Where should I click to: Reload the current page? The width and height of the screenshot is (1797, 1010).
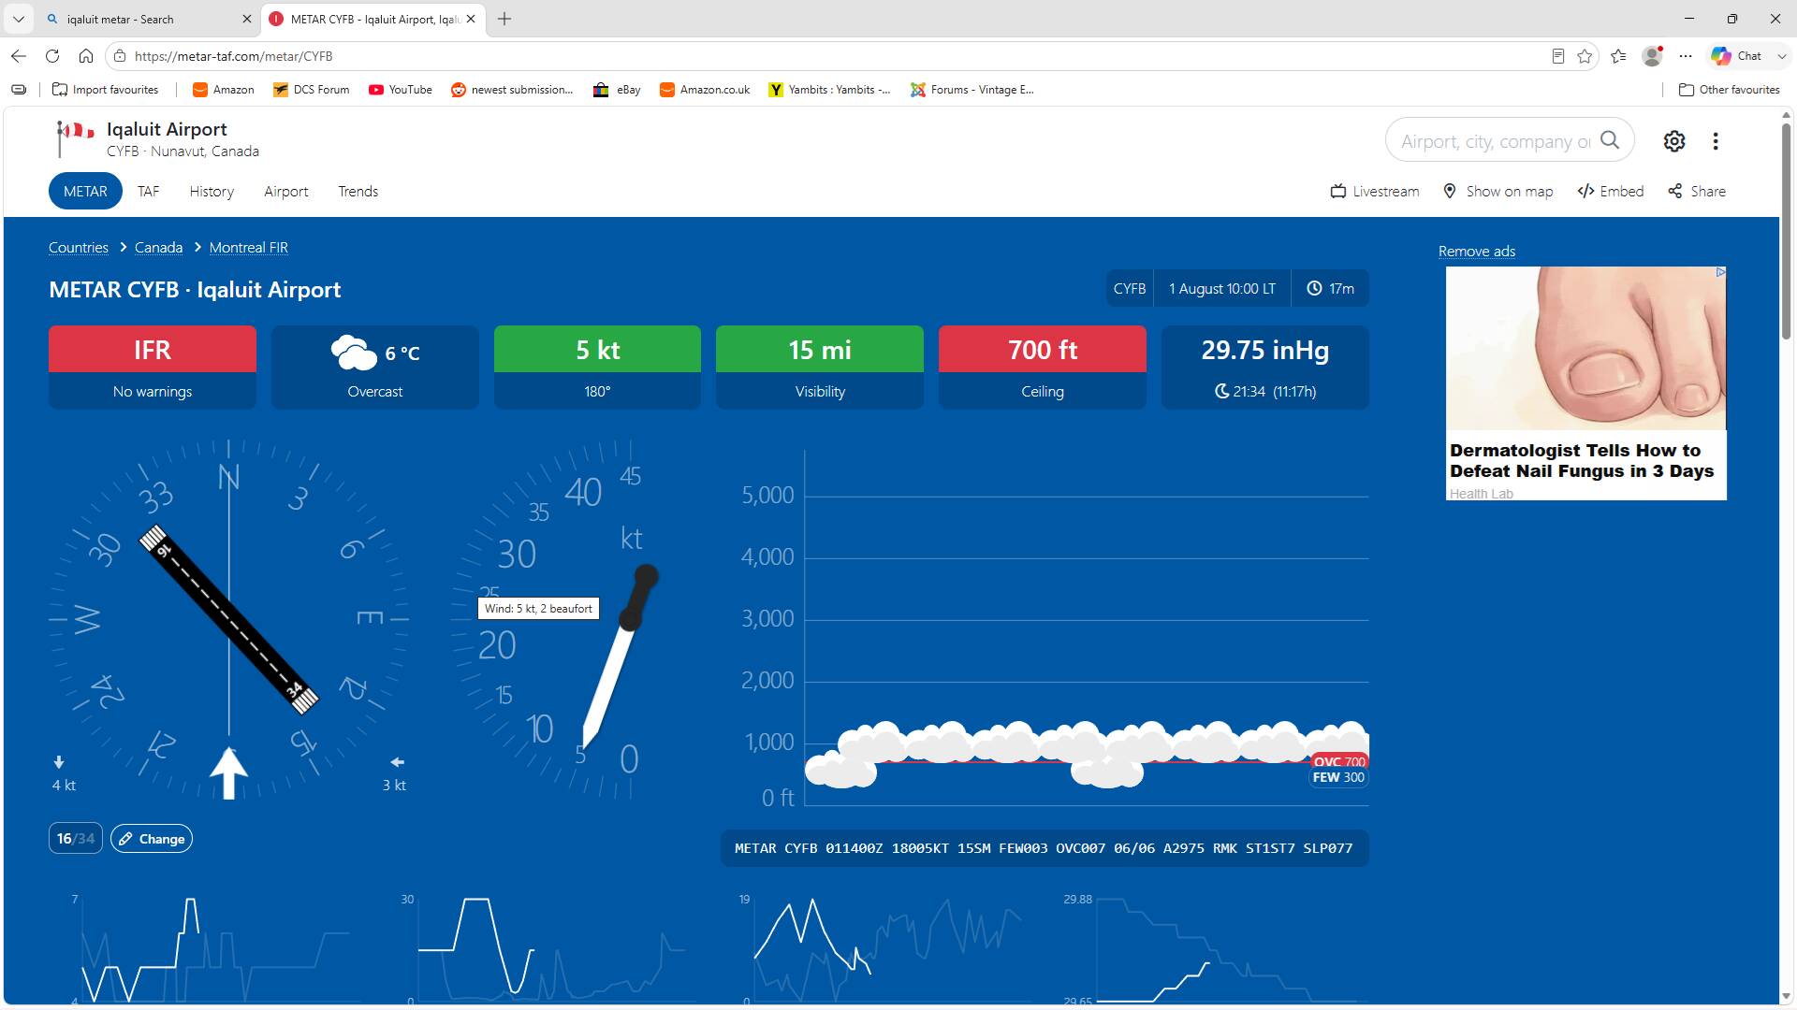[x=52, y=56]
